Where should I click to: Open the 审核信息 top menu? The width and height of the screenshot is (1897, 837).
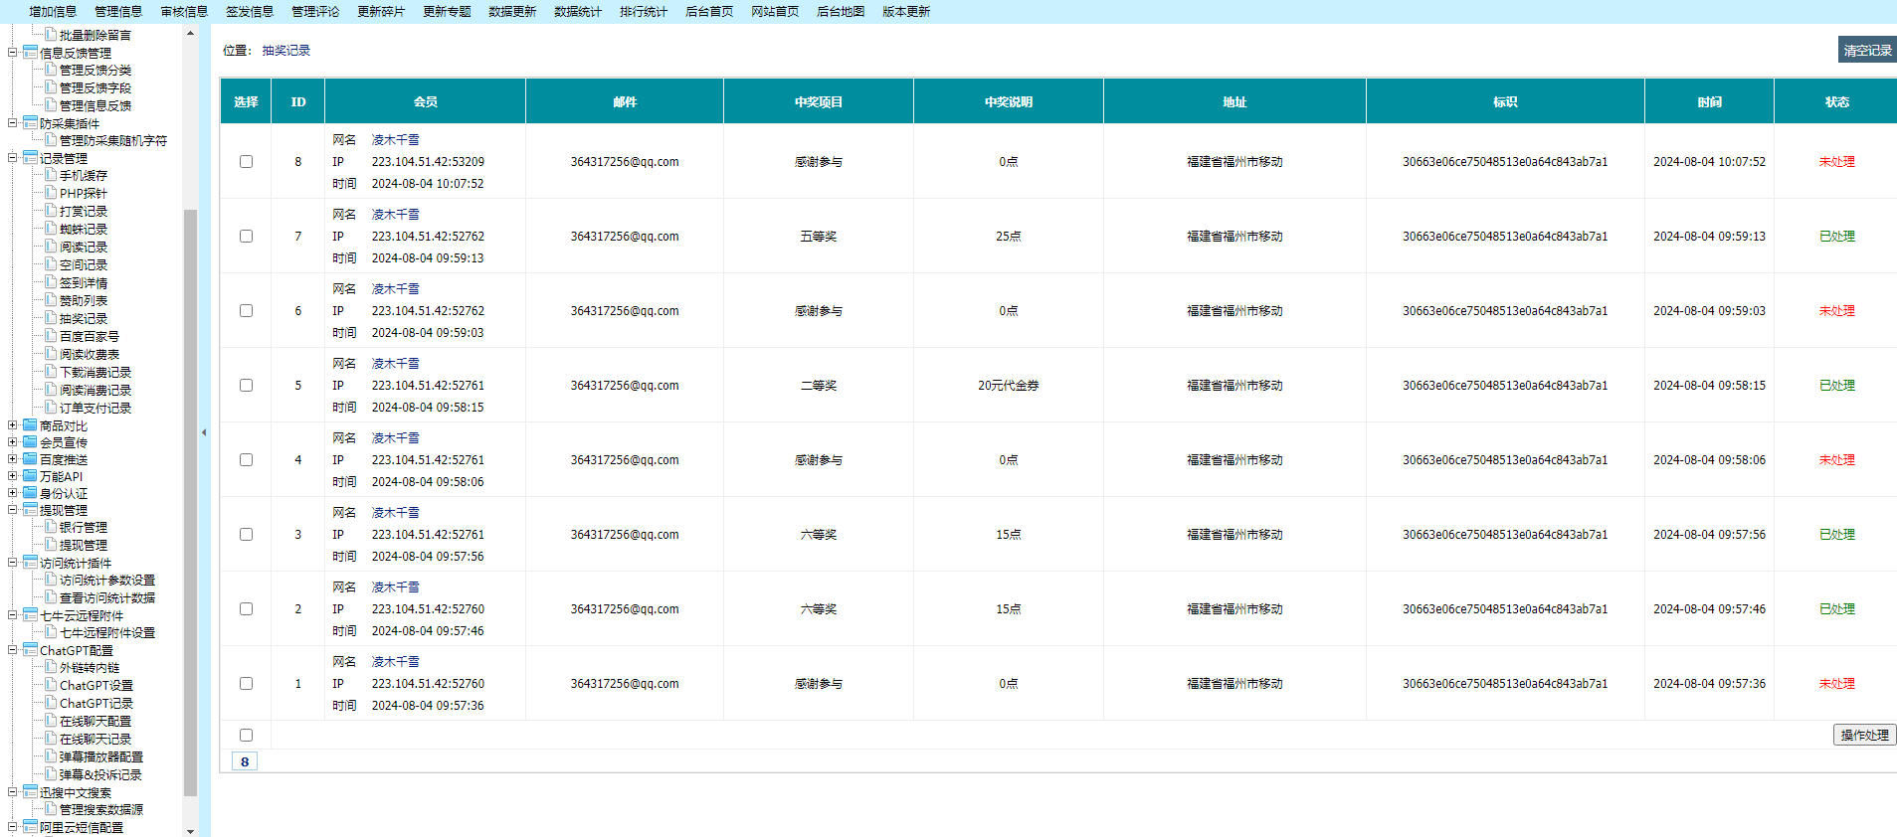[184, 12]
